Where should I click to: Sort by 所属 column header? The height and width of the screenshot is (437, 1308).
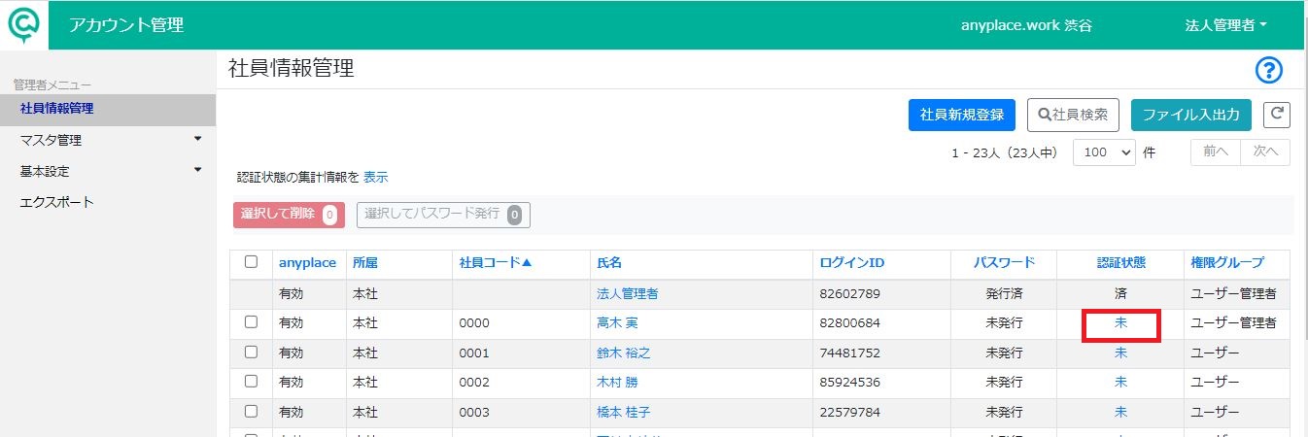click(x=365, y=262)
